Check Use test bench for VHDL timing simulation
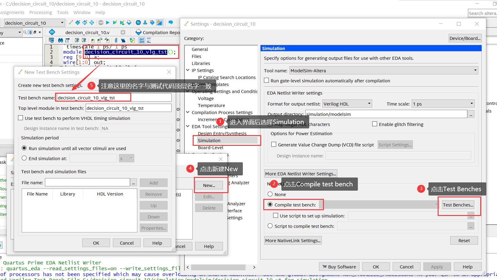 point(20,118)
